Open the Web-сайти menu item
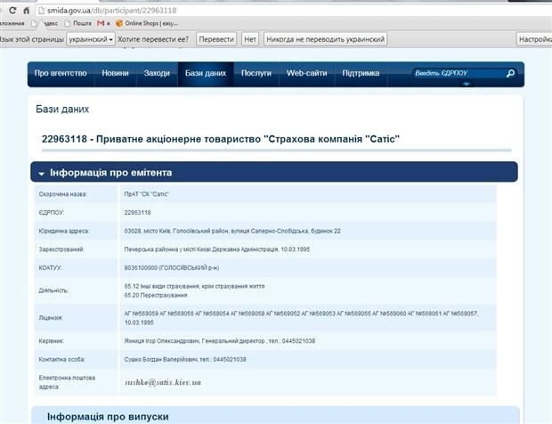 (x=305, y=73)
